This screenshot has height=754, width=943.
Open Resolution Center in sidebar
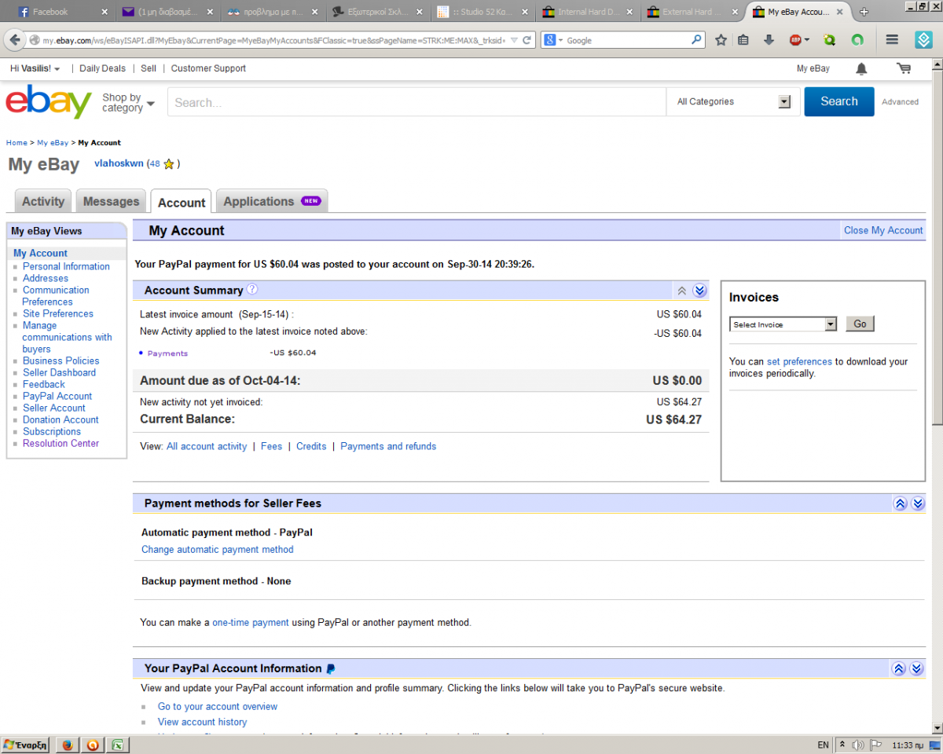(61, 443)
